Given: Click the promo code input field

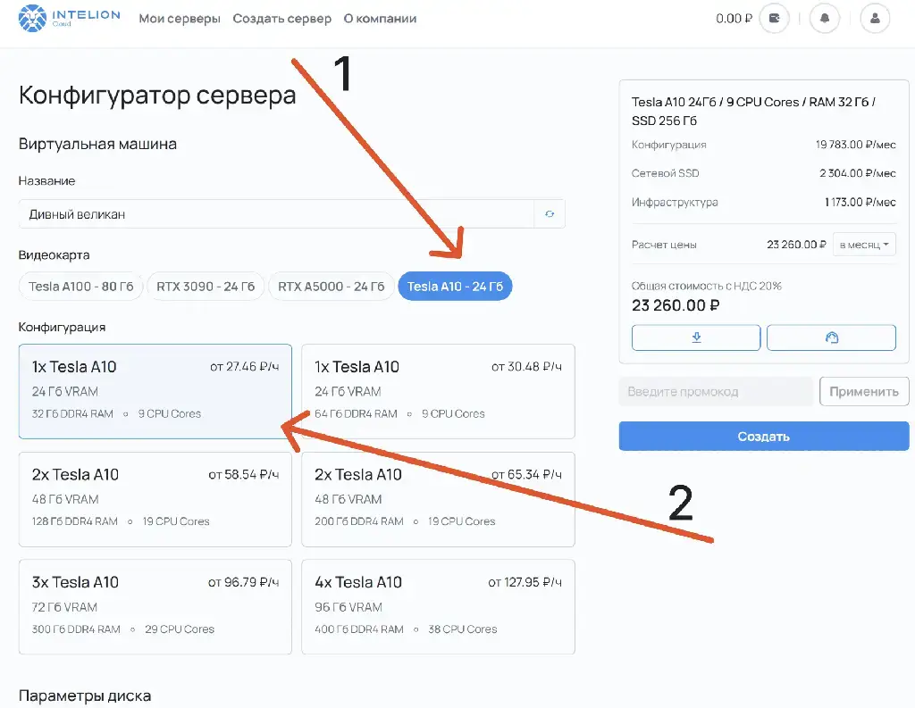Looking at the screenshot, I should 715,391.
